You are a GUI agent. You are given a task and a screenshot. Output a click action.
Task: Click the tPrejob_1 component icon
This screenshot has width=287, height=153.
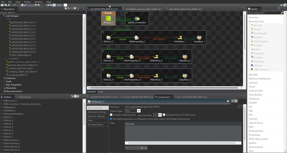pos(108,18)
